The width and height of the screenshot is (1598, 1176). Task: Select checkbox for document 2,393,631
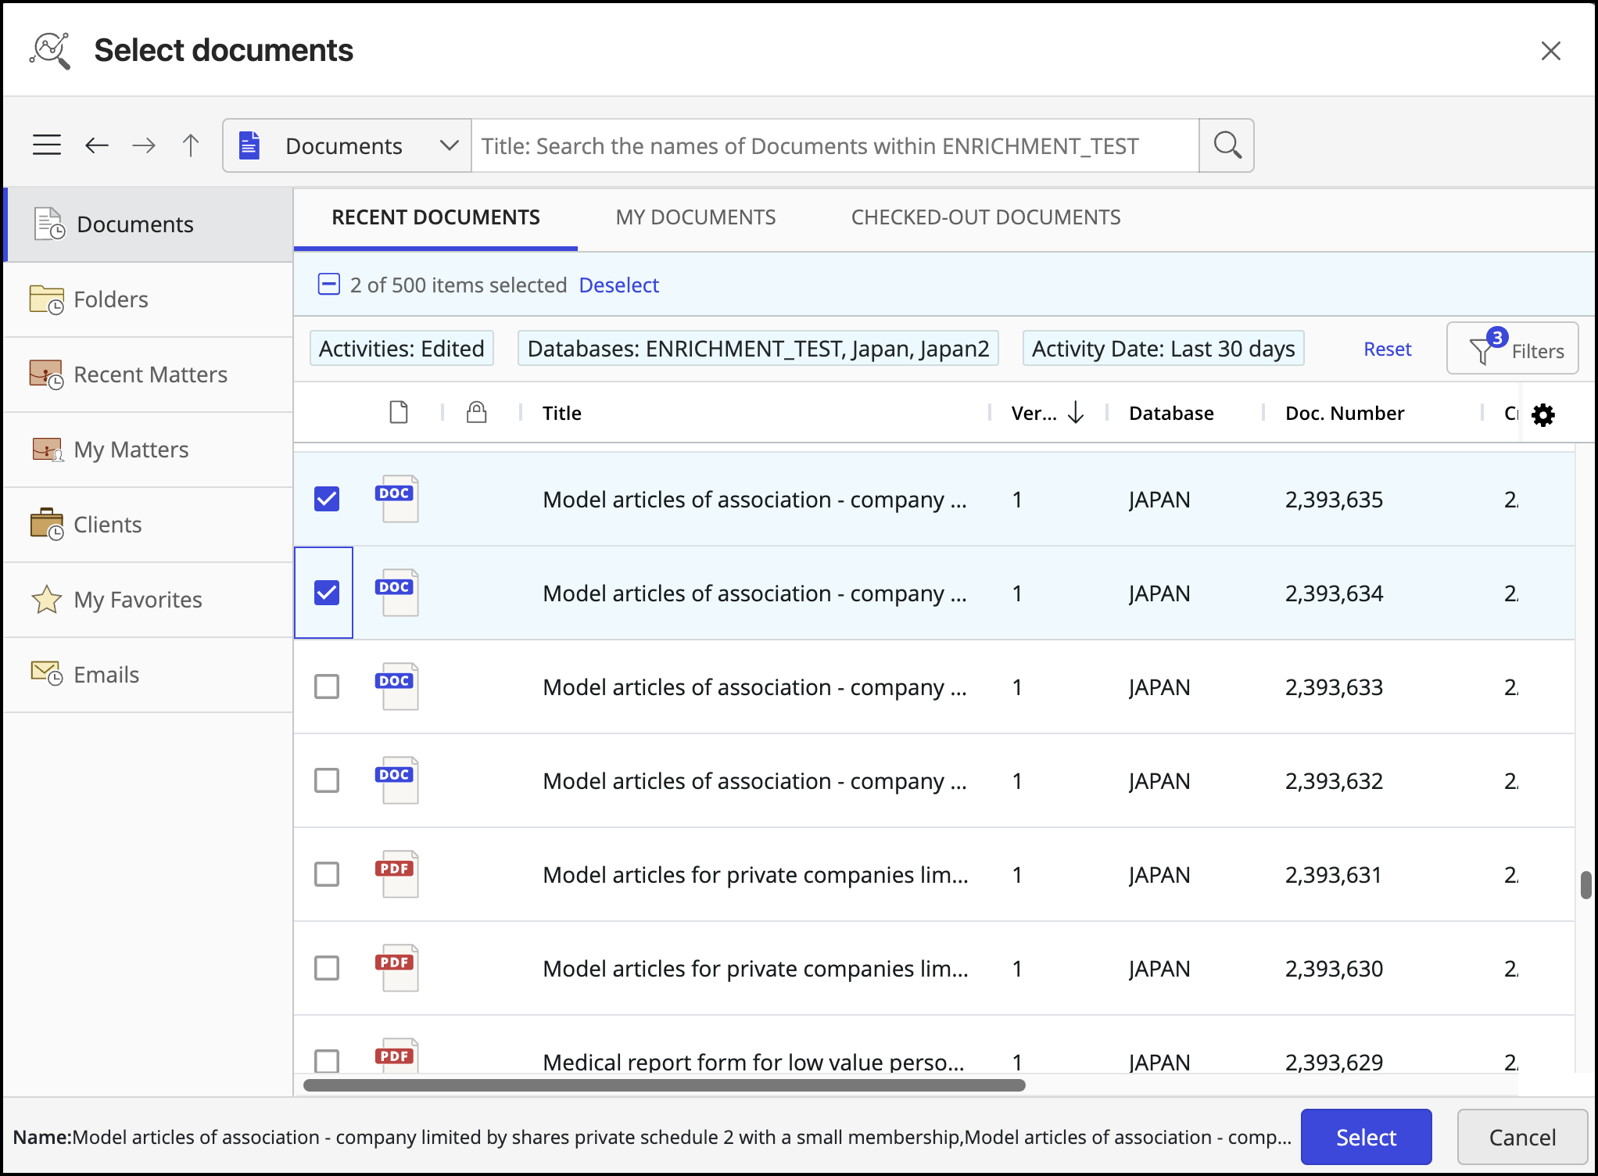pyautogui.click(x=327, y=874)
